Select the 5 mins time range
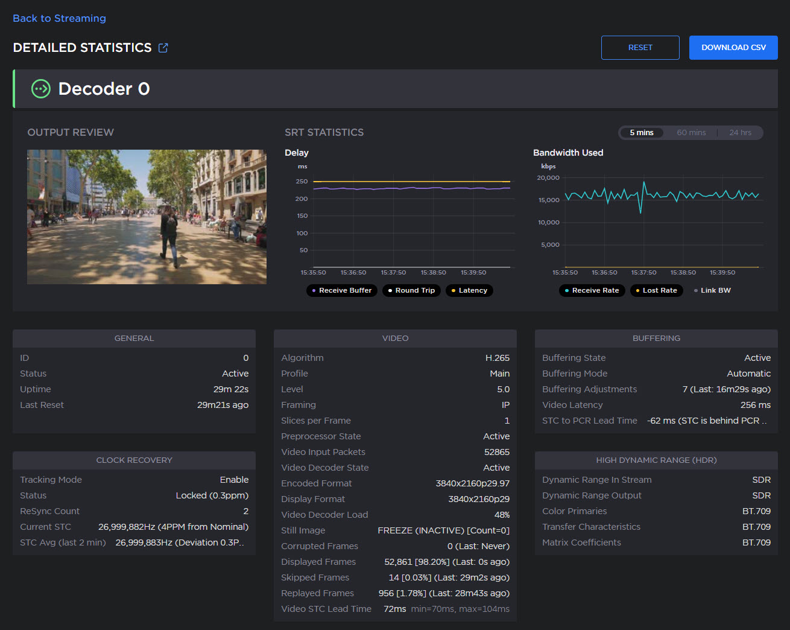Image resolution: width=790 pixels, height=630 pixels. tap(641, 133)
